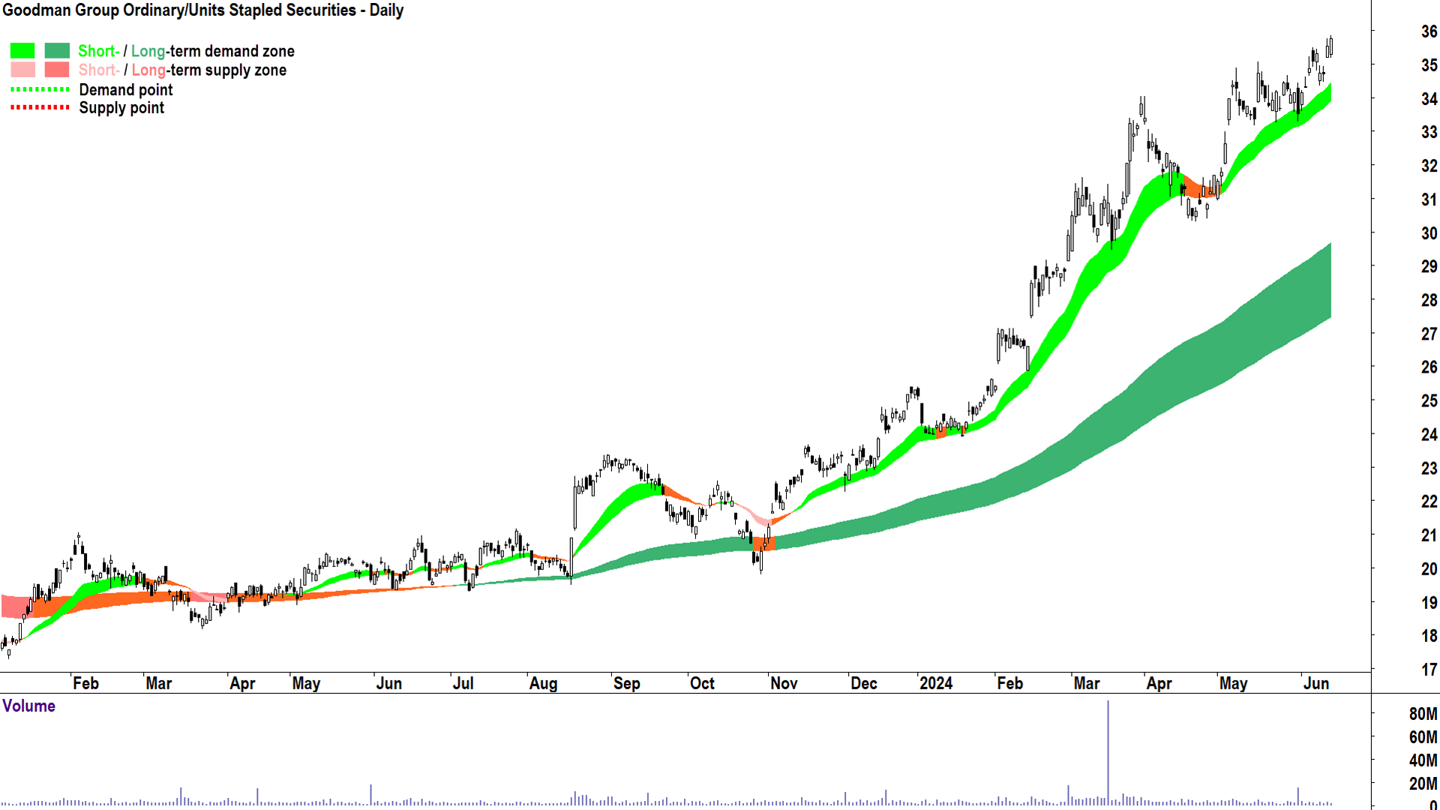Click the 'Volume' panel label
This screenshot has width=1440, height=810.
coord(29,706)
